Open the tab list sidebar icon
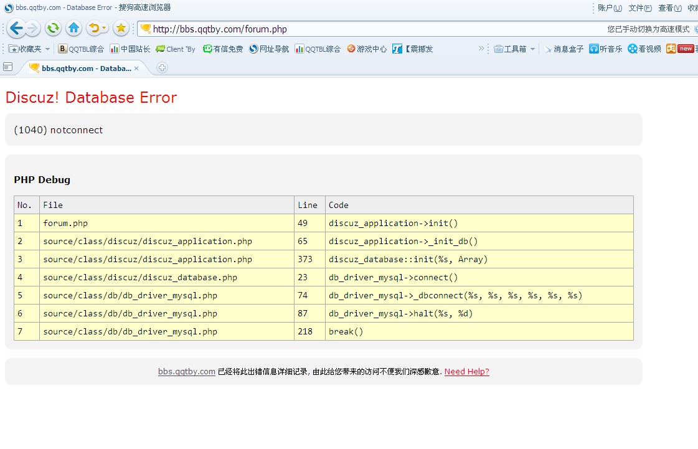This screenshot has height=449, width=698. pos(7,67)
